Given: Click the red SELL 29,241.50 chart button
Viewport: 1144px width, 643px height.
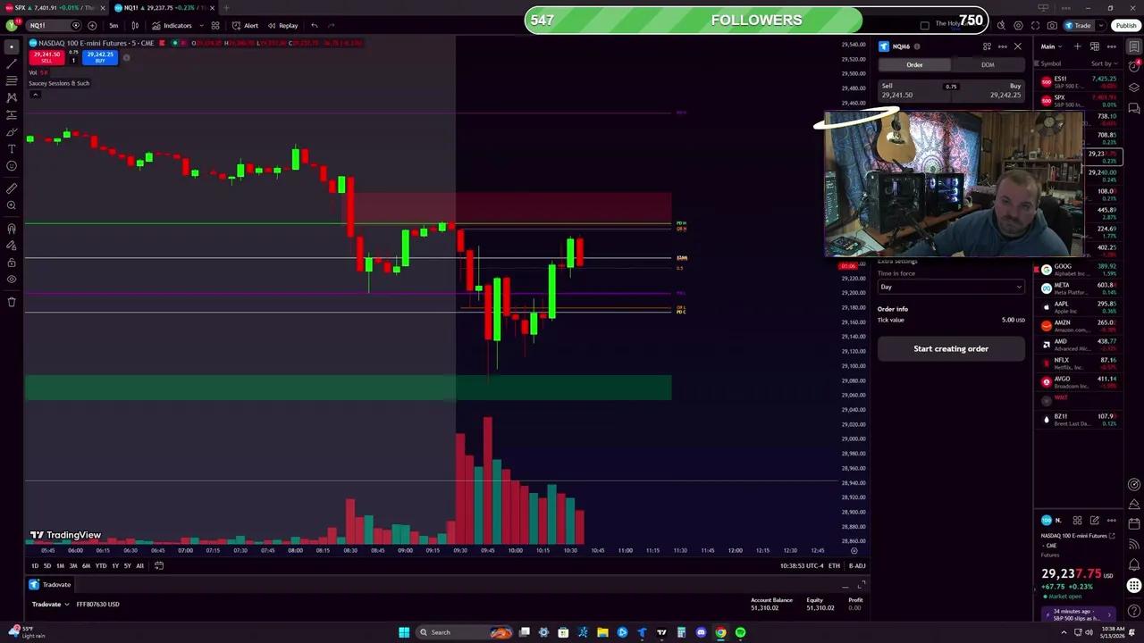Looking at the screenshot, I should [x=46, y=57].
